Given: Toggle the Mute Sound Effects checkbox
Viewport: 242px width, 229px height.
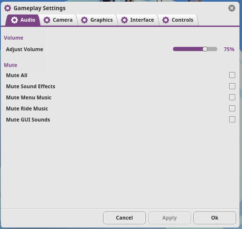Looking at the screenshot, I should pos(232,86).
